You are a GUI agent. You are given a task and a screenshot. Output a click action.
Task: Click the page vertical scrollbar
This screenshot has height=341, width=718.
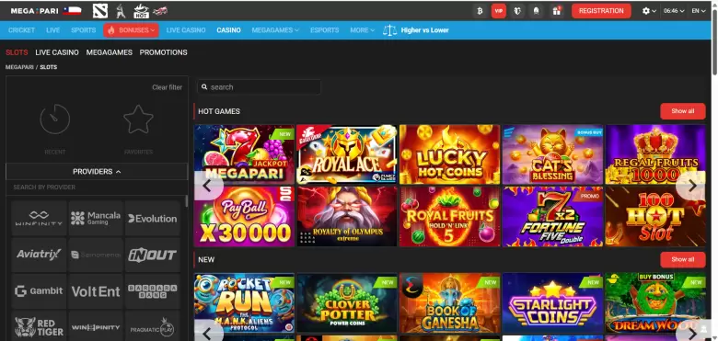714,41
